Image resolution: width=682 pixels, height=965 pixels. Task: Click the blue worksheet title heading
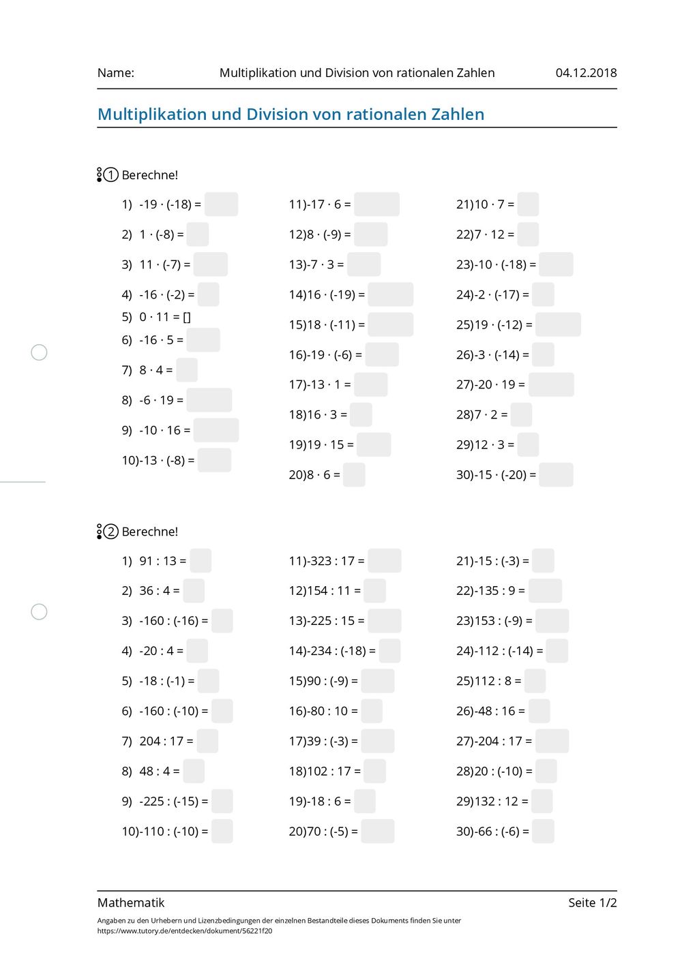point(291,114)
